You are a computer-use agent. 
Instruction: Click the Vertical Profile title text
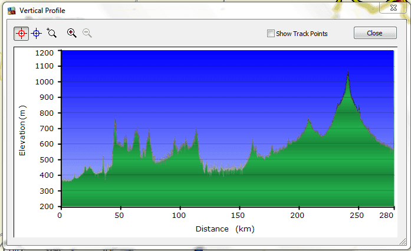(x=42, y=11)
